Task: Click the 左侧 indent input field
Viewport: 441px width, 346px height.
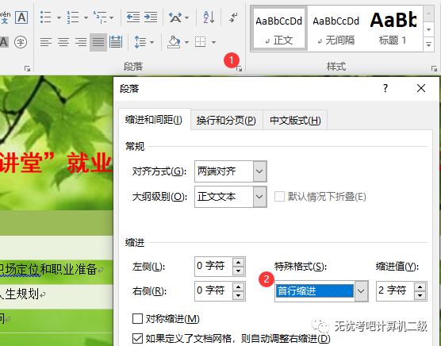Action: (x=213, y=266)
